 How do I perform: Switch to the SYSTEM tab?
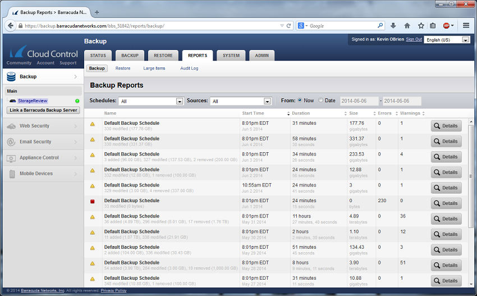[x=231, y=56]
